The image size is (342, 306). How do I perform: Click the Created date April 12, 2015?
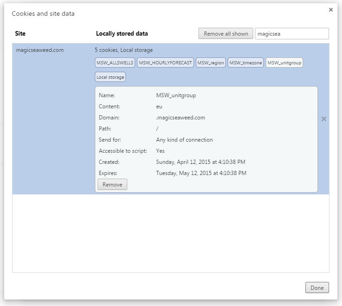pos(201,162)
